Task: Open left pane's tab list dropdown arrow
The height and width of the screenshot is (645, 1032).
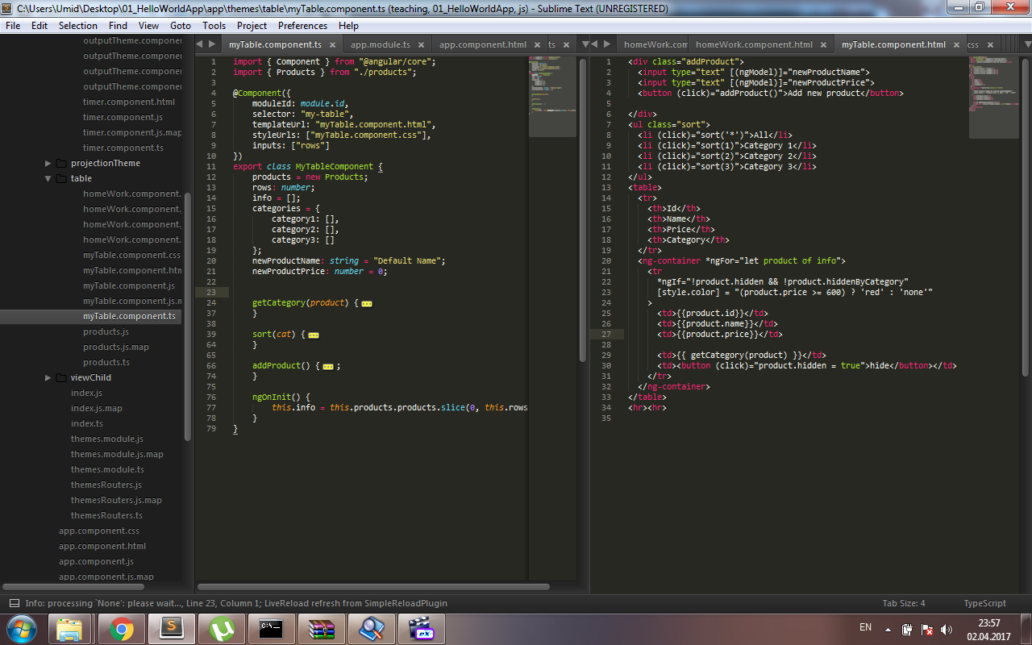Action: pos(585,44)
